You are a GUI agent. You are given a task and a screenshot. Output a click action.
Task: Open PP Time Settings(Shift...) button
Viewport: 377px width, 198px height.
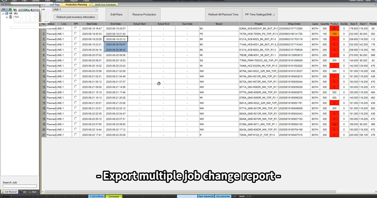click(x=260, y=14)
